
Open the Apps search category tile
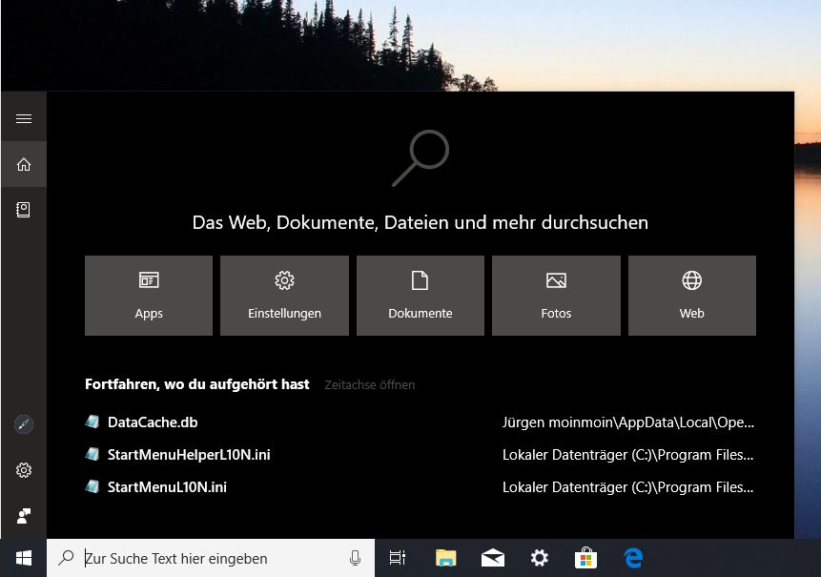click(x=149, y=296)
